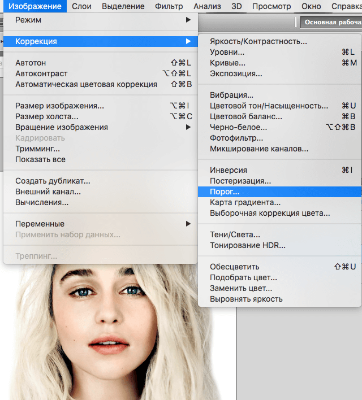Image resolution: width=362 pixels, height=400 pixels.
Task: Open Уровни adjustment
Action: [x=280, y=52]
